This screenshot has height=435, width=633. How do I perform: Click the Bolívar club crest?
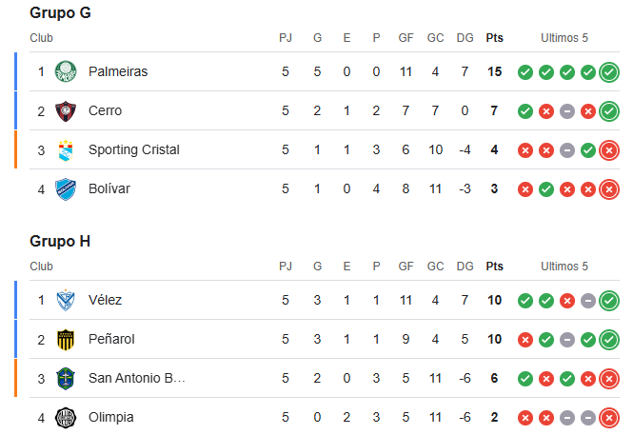(x=66, y=189)
